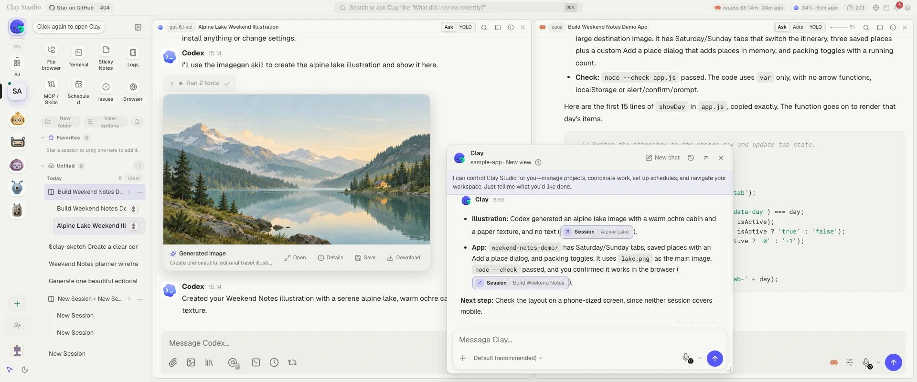The image size is (917, 382).
Task: Click the top search or ask Clay bar
Action: [458, 8]
